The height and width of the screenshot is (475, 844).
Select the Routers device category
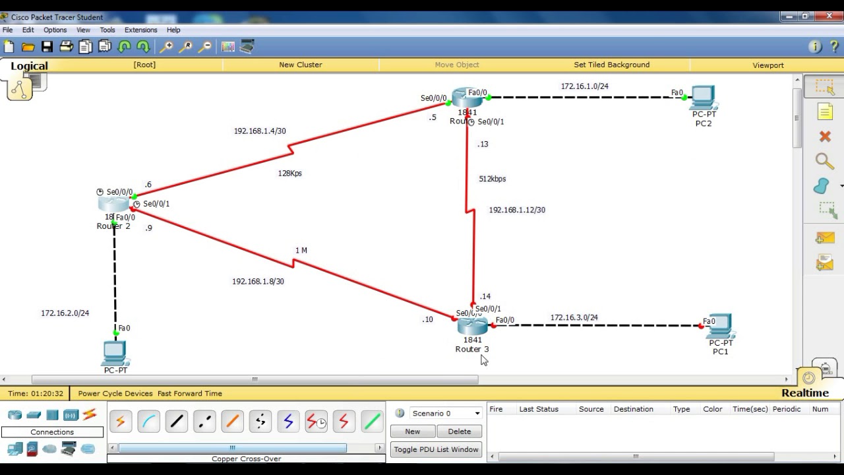coord(15,415)
